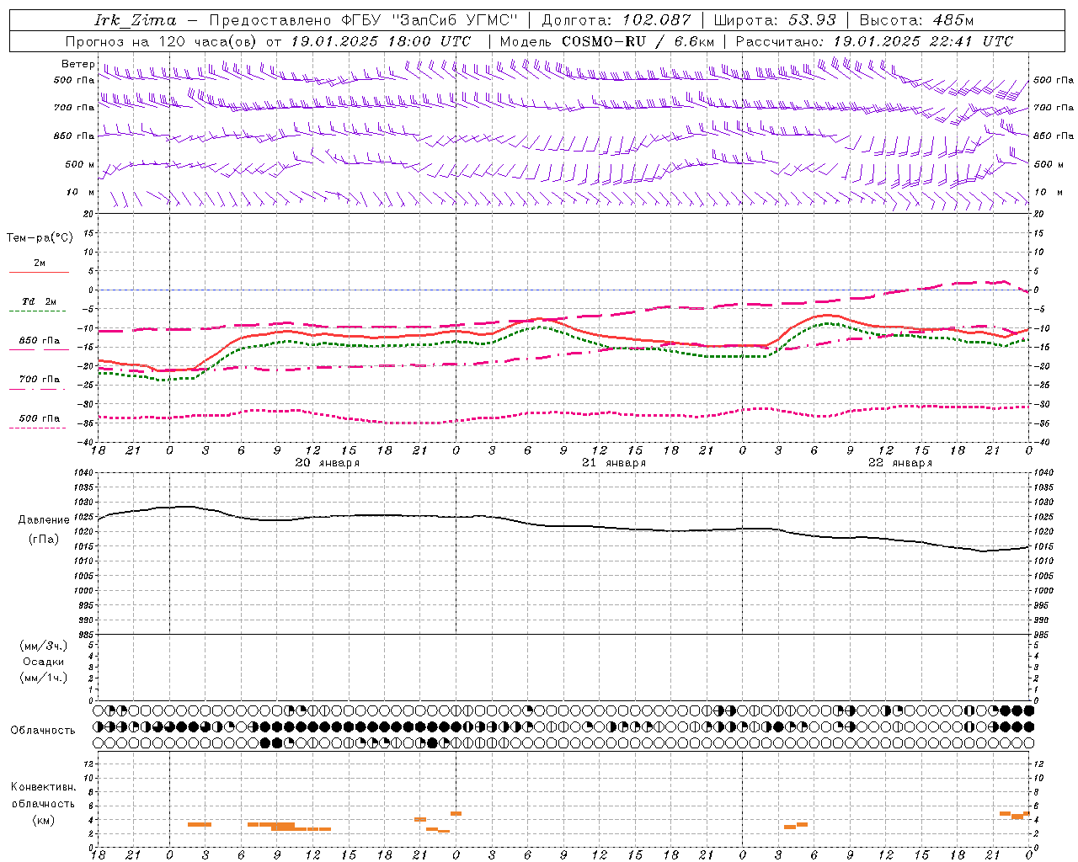Image resolution: width=1078 pixels, height=862 pixels.
Task: Click the "Ветер" wind panel label
Action: [77, 64]
